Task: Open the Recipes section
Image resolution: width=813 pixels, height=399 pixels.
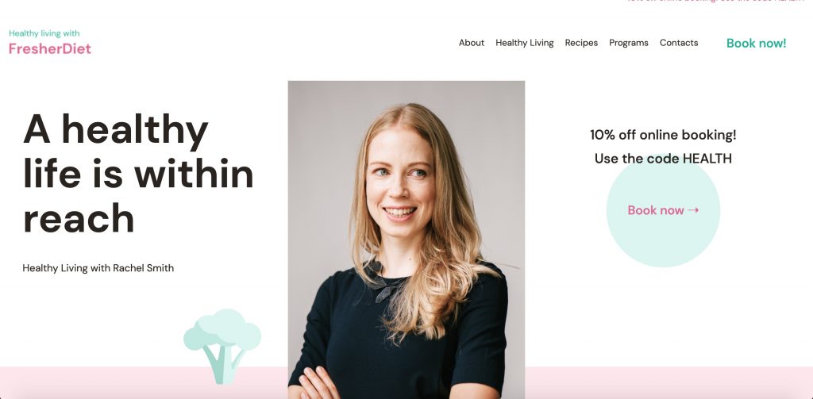Action: [581, 43]
